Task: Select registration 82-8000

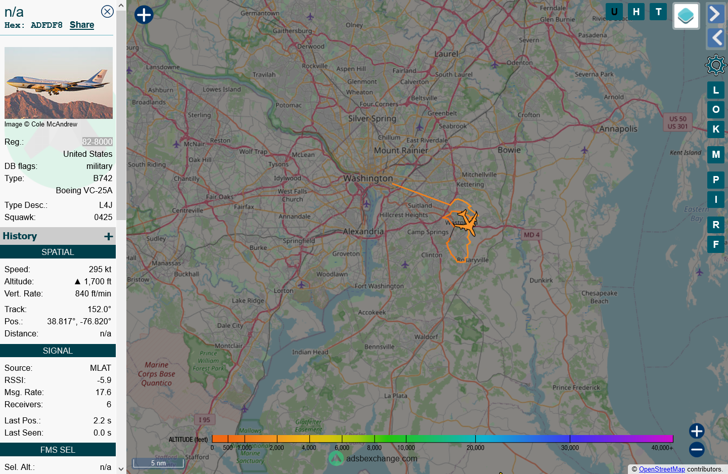Action: pyautogui.click(x=98, y=142)
